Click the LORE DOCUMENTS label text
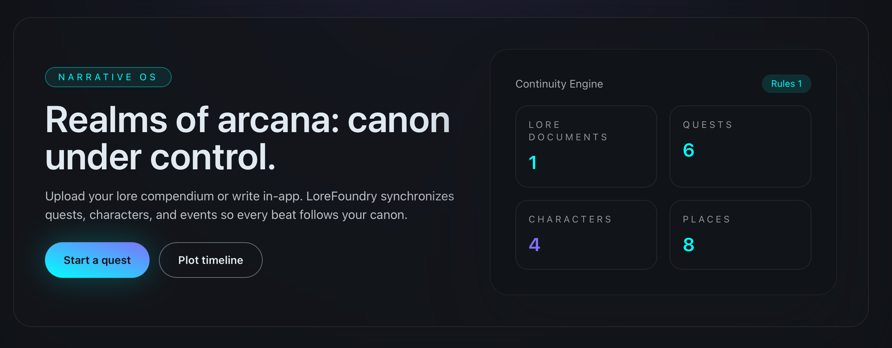The width and height of the screenshot is (892, 348). [x=568, y=131]
